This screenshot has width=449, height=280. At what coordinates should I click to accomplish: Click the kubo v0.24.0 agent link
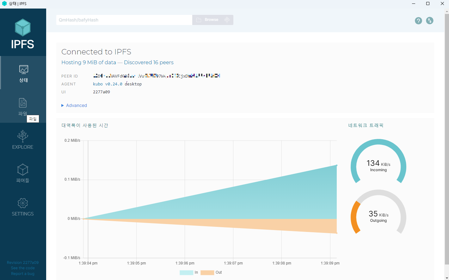click(108, 84)
